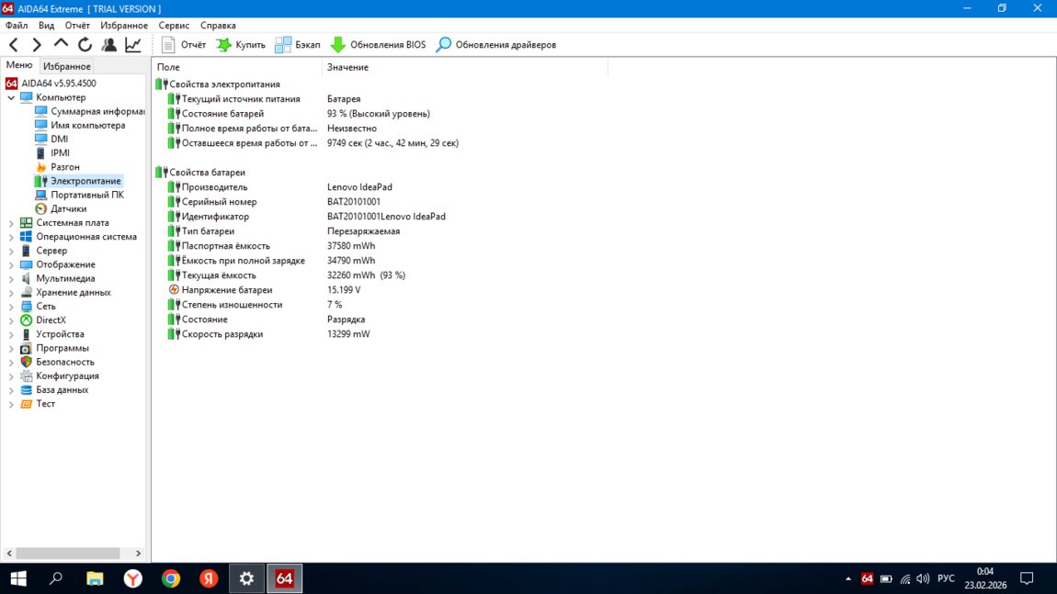Image resolution: width=1057 pixels, height=594 pixels.
Task: Open Google Chrome from the taskbar
Action: pos(171,578)
